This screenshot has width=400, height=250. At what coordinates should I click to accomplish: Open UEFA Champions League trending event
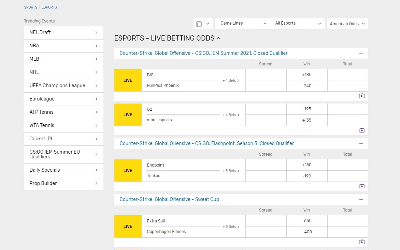pyautogui.click(x=64, y=85)
